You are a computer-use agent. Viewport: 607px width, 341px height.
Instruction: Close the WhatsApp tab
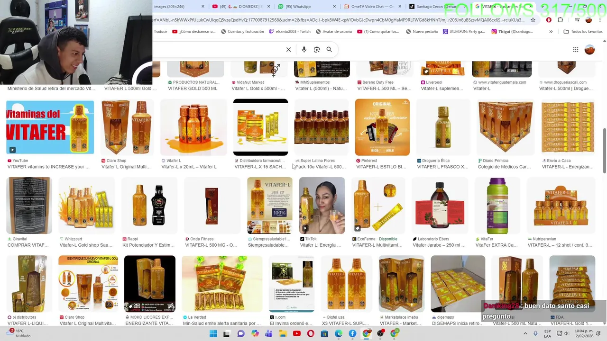334,7
